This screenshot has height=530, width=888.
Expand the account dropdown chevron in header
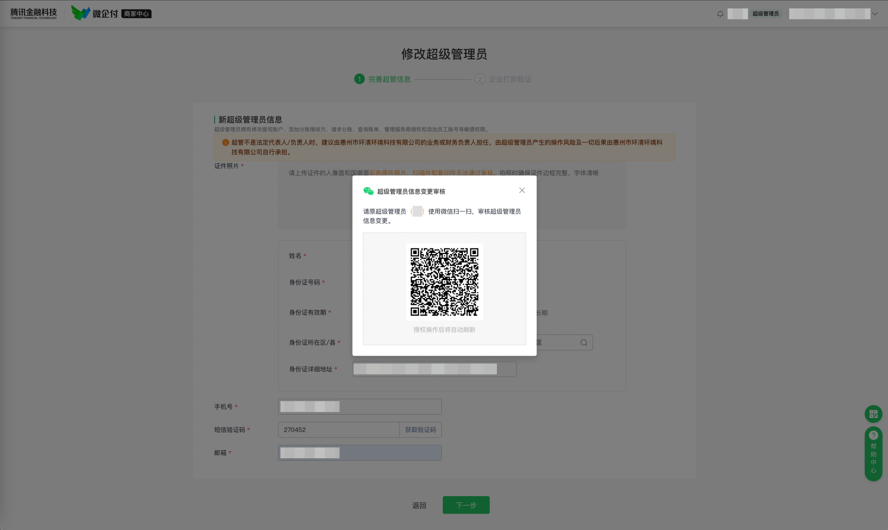point(875,14)
